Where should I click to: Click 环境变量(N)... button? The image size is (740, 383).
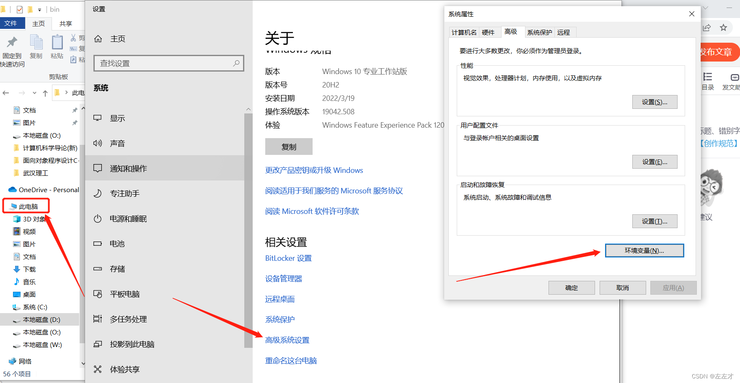[x=644, y=250]
